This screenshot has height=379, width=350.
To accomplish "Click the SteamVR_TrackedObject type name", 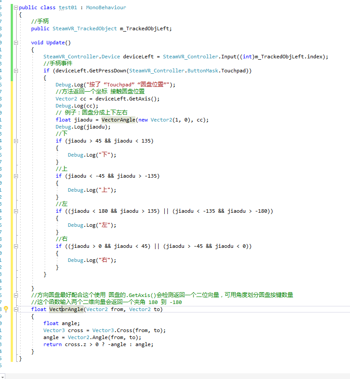I will coord(85,29).
